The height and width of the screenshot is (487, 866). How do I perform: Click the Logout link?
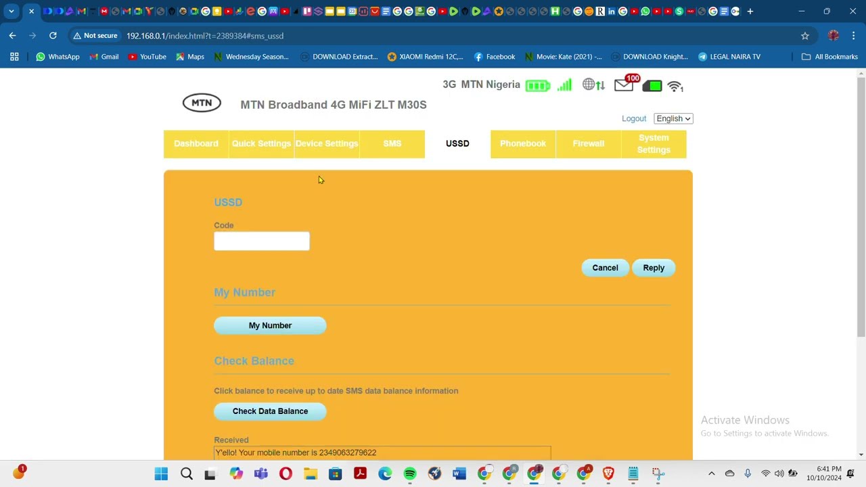pos(634,118)
